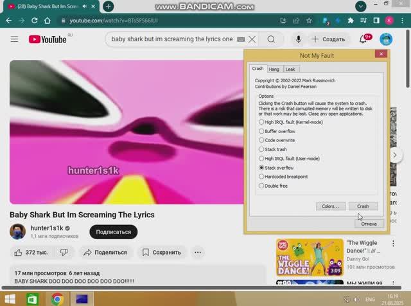Image resolution: width=411 pixels, height=306 pixels.
Task: Select the Code overwrite option
Action: [277, 140]
